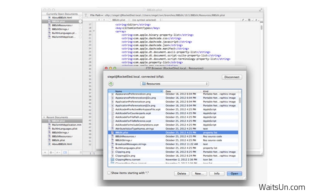Click the AboutBBEdit.html file icon in open documents
Screen dimensions: 309x193
[x=49, y=17]
